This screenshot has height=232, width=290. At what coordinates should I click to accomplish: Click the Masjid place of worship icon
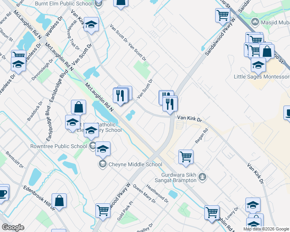[x=255, y=22]
